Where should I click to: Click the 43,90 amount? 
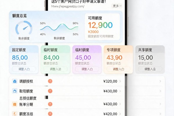[115, 58]
